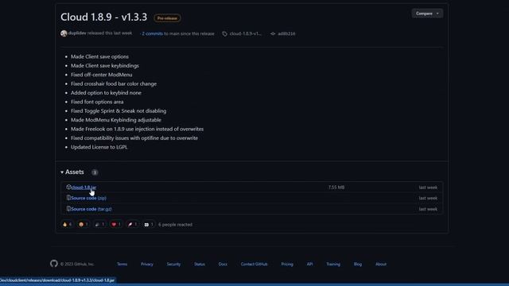The image size is (509, 286).
Task: Open the API footer link
Action: 309,265
